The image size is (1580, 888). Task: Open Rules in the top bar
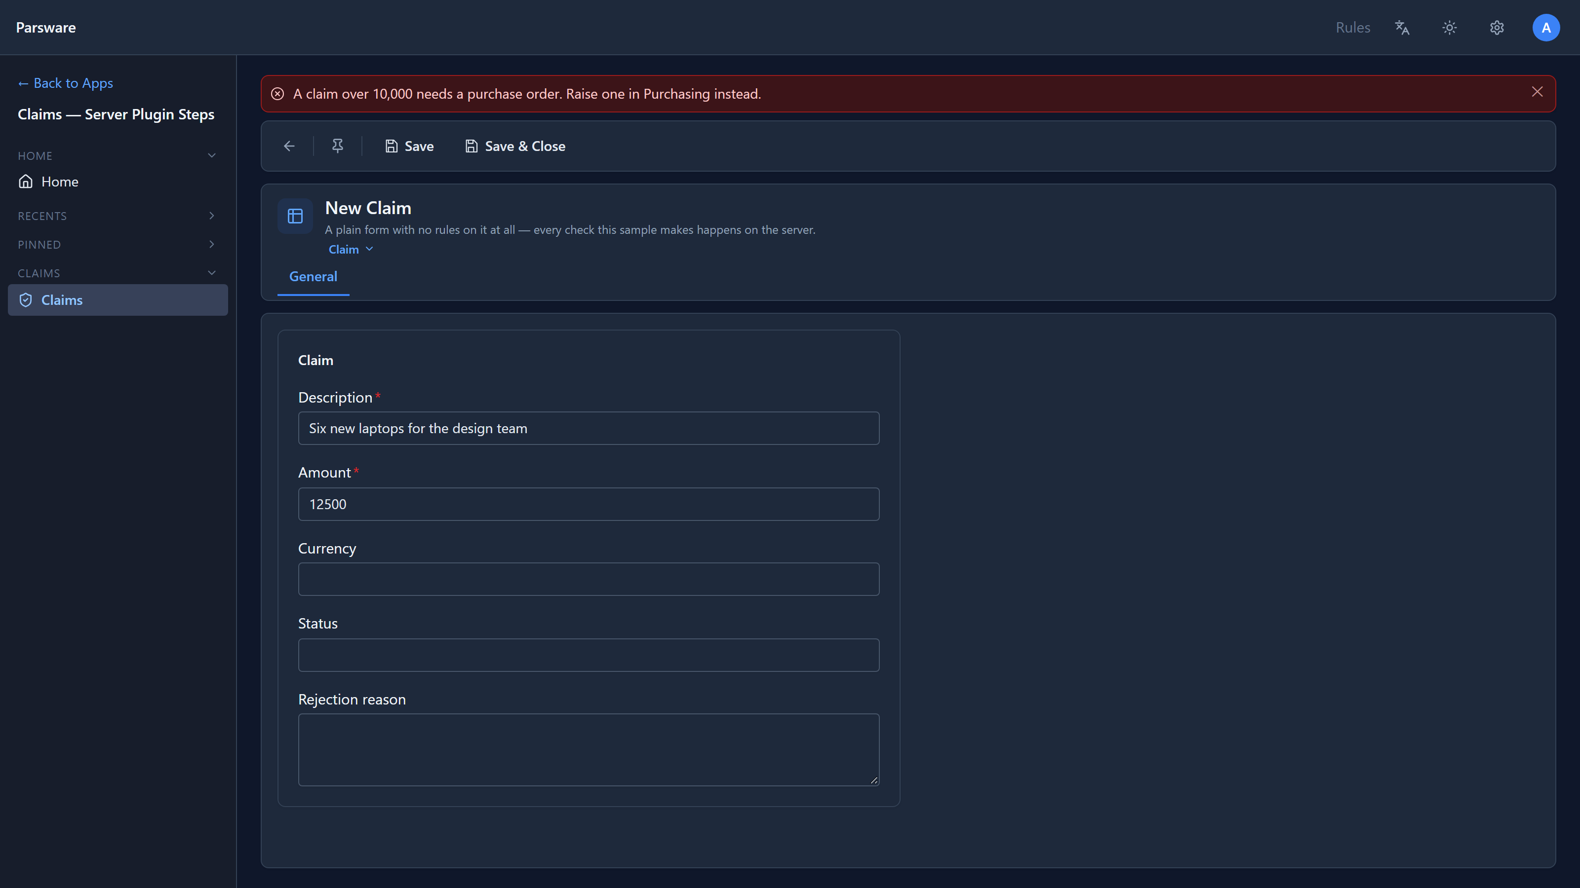click(1352, 28)
